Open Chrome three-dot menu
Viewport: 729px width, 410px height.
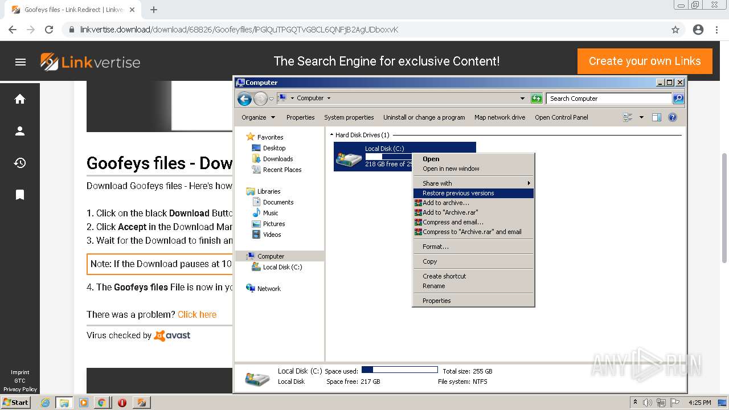tap(716, 30)
